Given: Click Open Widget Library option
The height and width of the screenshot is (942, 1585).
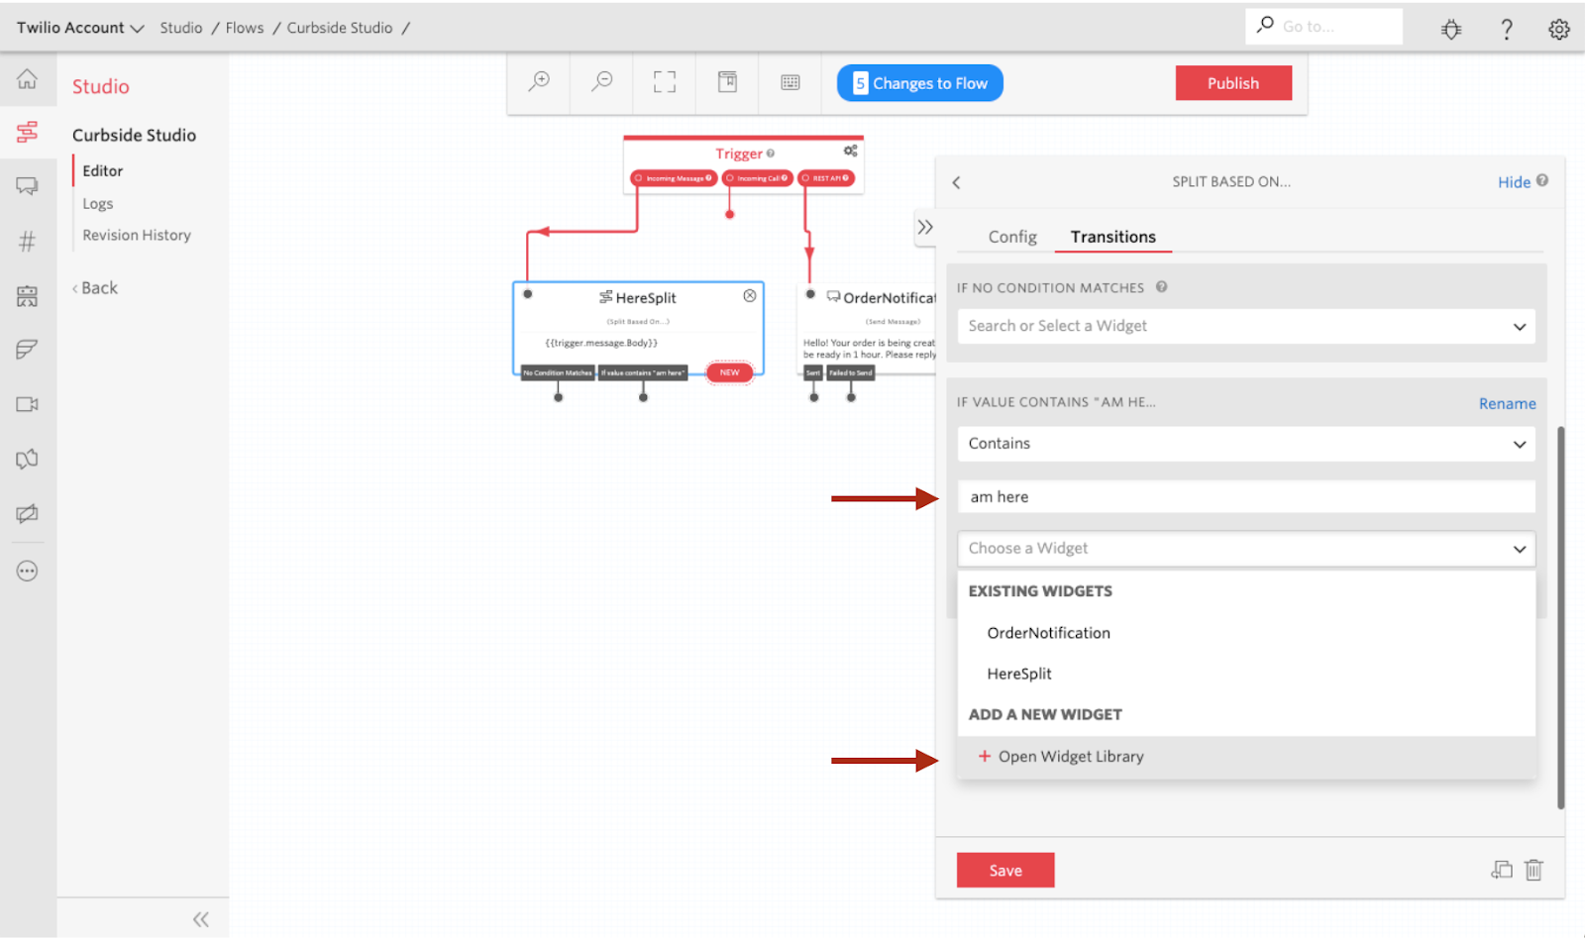Looking at the screenshot, I should coord(1246,757).
